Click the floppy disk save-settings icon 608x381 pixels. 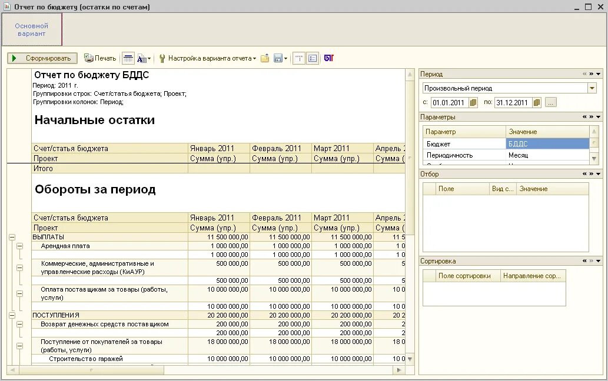click(x=278, y=58)
